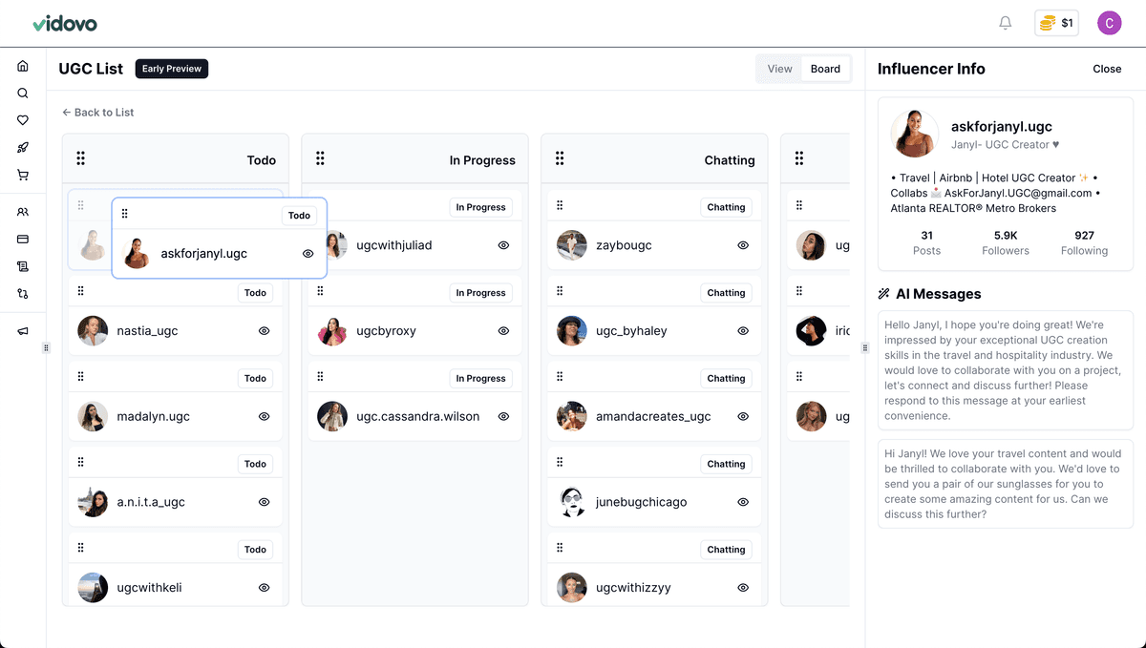This screenshot has height=648, width=1146.
Task: Open Favorites via the heart icon
Action: (x=23, y=119)
